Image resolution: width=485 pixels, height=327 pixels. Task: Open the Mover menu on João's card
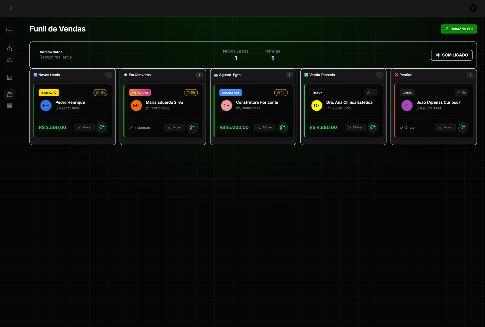pos(445,127)
